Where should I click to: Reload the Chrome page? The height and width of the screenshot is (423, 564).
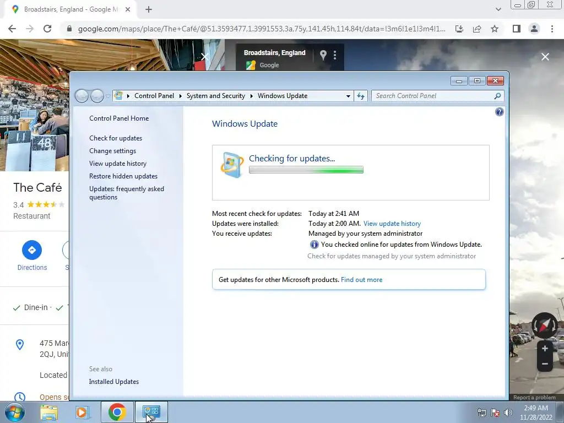[x=47, y=29]
